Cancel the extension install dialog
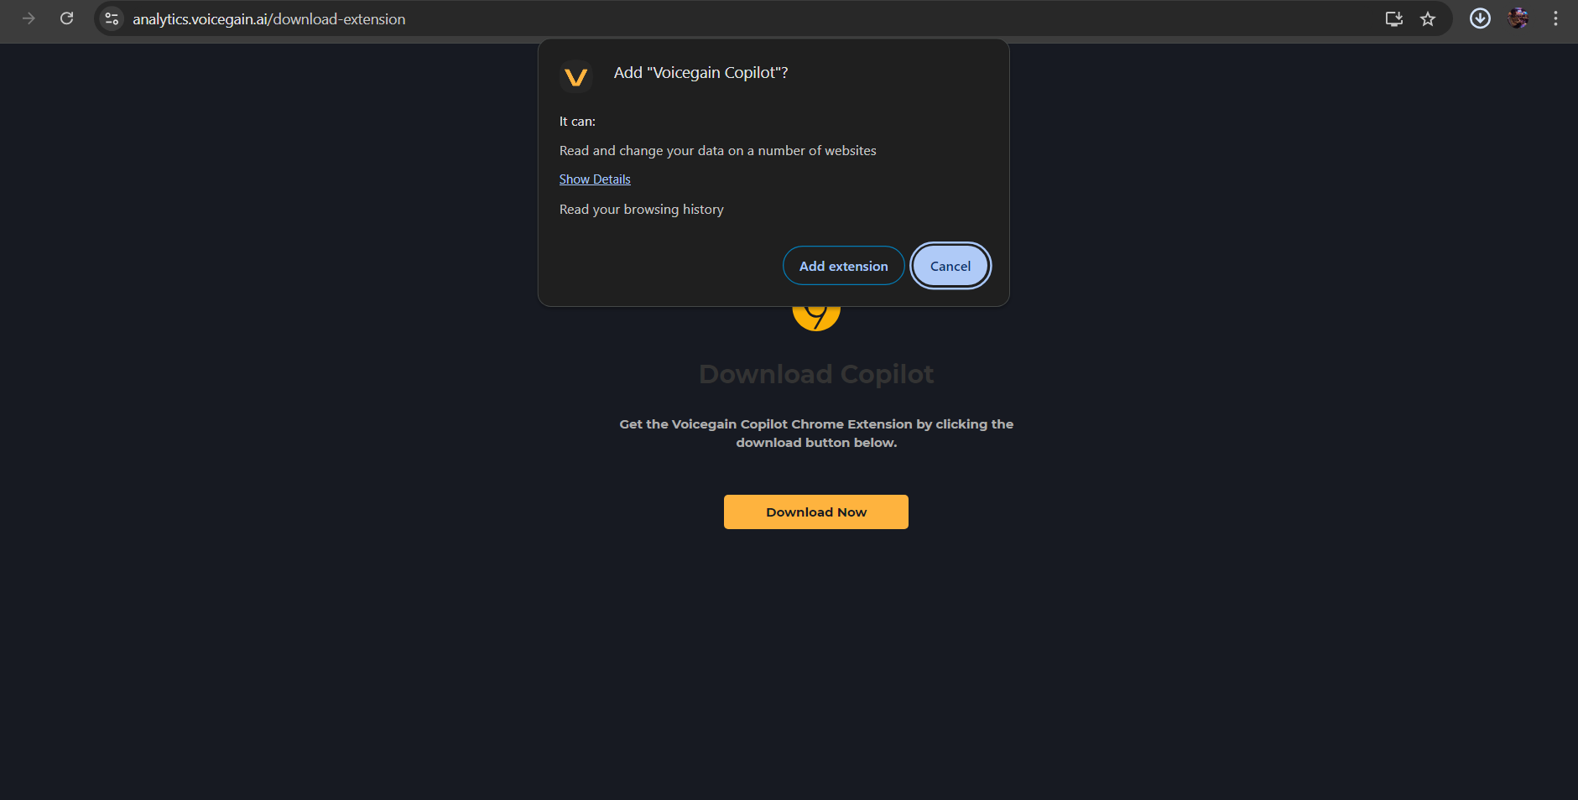 coord(950,266)
